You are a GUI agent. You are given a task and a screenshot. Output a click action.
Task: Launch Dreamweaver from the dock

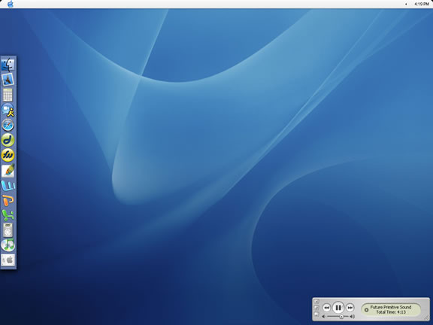[8, 140]
